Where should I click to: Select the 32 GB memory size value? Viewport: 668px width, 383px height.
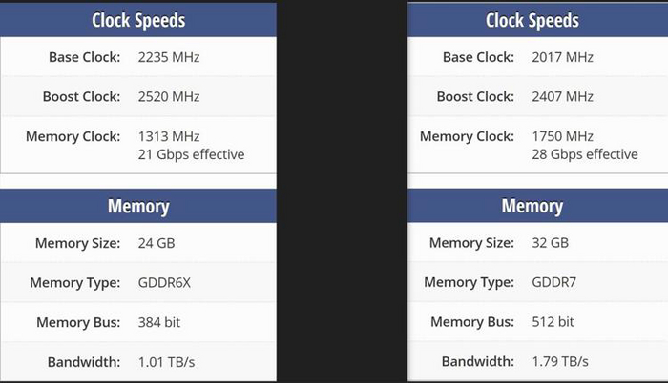[x=549, y=243]
